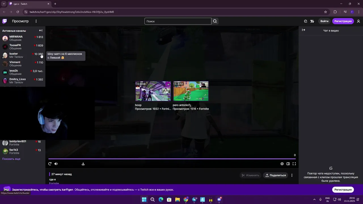Image resolution: width=363 pixels, height=204 pixels.
Task: Go back in browser history
Action: pyautogui.click(x=4, y=12)
